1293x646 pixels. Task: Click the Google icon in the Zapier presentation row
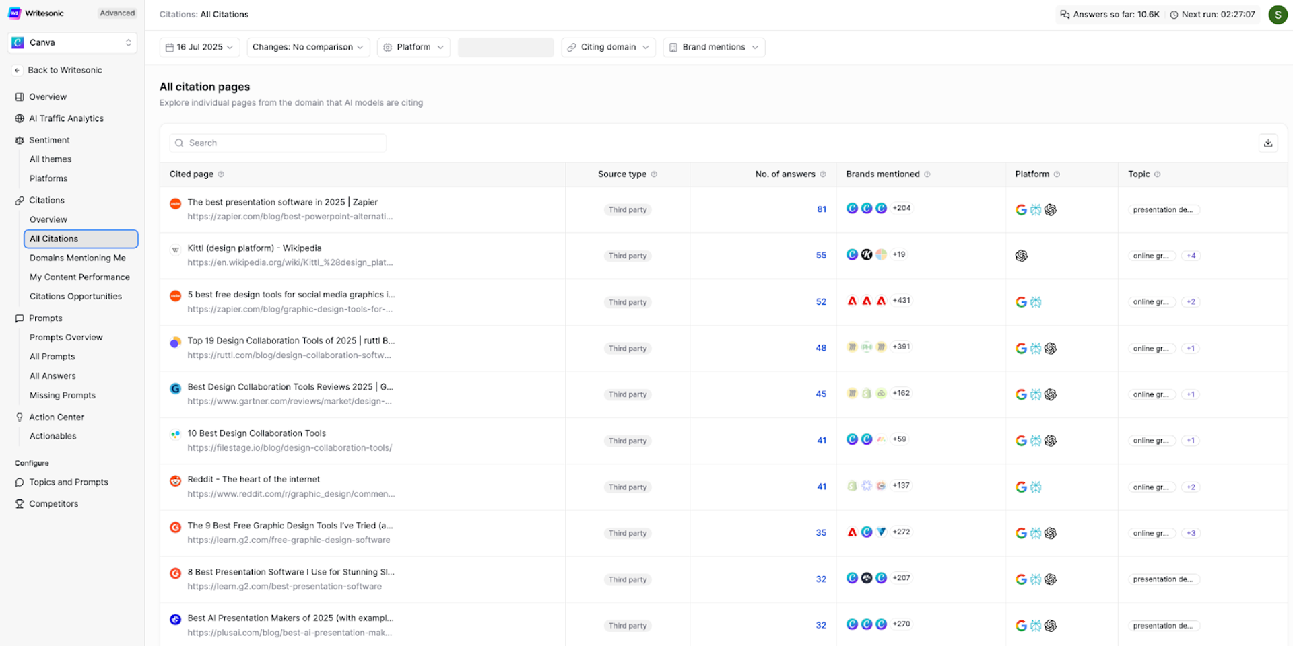click(1021, 210)
